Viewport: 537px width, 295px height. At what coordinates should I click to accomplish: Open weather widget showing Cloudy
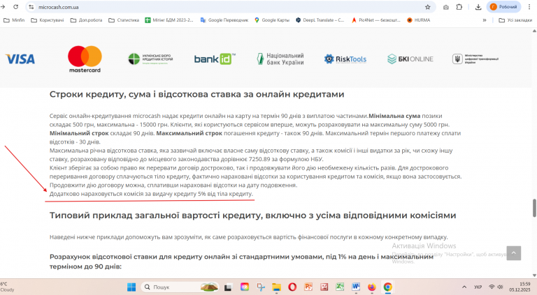pyautogui.click(x=8, y=287)
